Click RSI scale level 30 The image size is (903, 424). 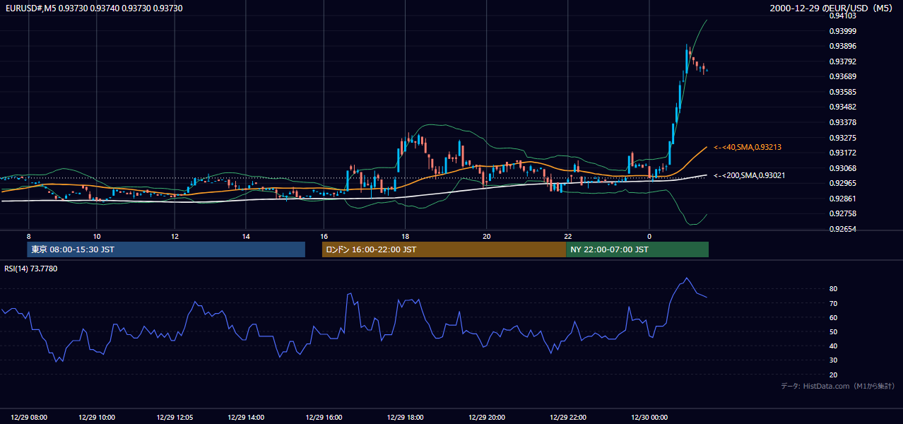tap(834, 360)
